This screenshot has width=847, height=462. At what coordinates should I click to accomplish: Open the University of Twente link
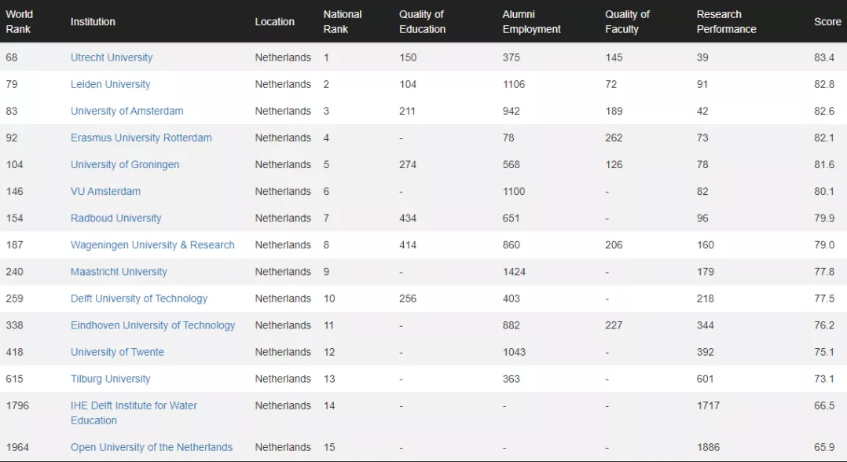(117, 352)
